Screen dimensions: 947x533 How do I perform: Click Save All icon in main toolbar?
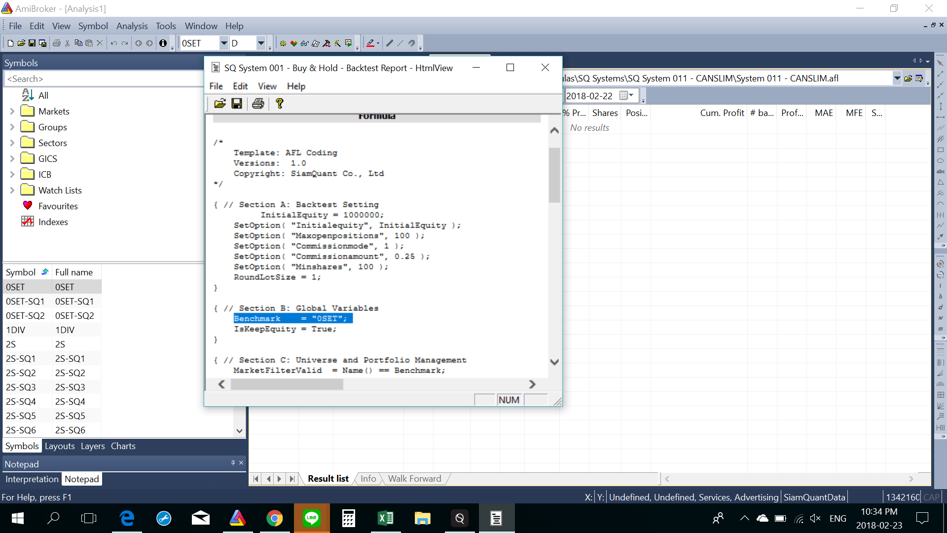(43, 43)
